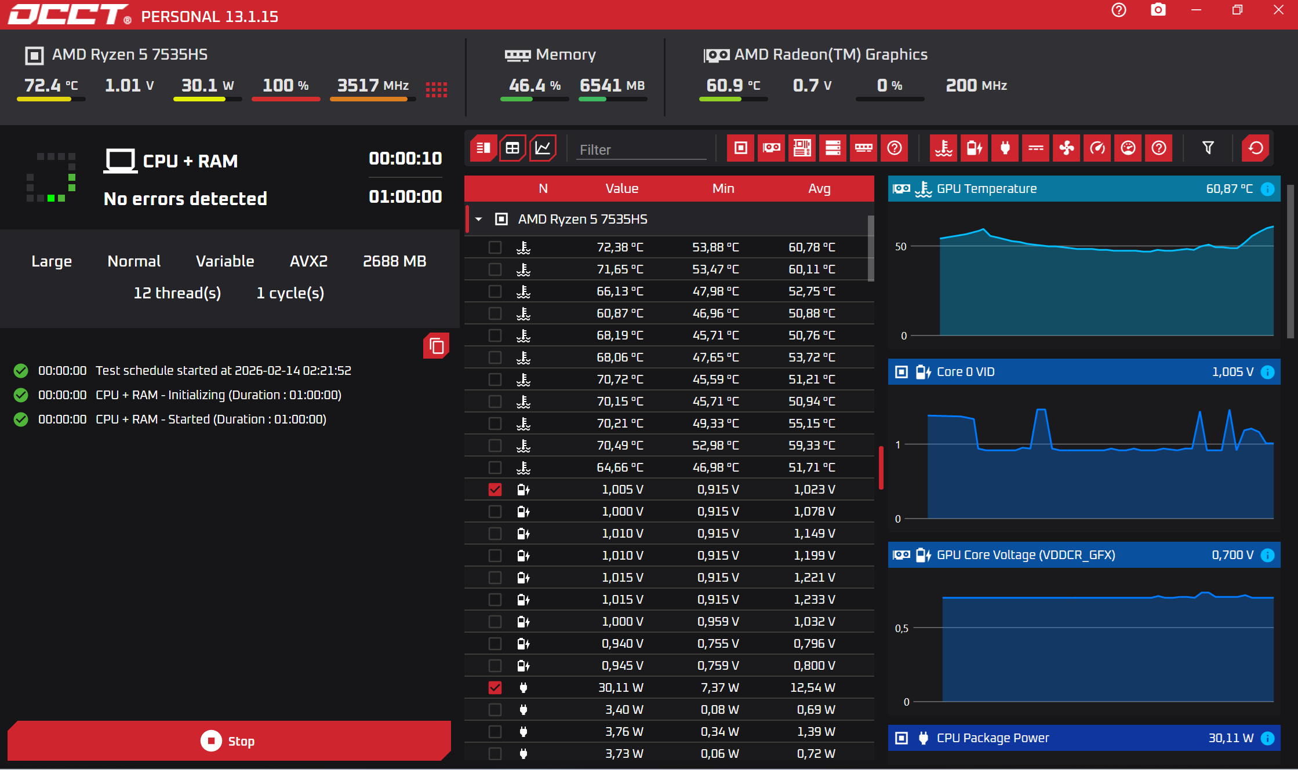Click the GPU device filter icon
1298x770 pixels.
click(771, 148)
